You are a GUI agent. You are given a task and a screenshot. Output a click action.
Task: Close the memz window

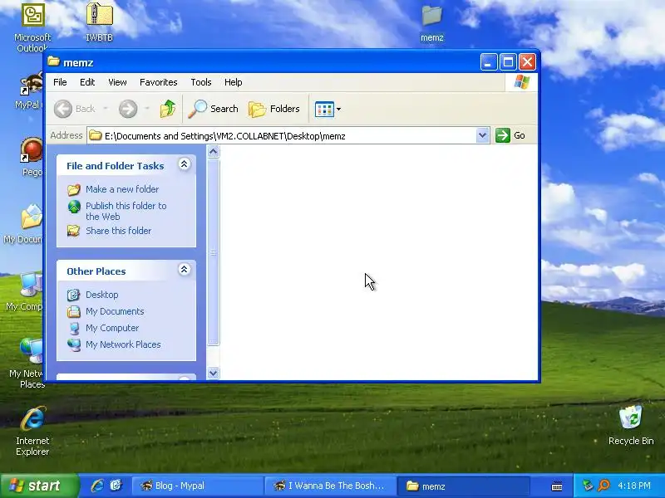(x=527, y=62)
